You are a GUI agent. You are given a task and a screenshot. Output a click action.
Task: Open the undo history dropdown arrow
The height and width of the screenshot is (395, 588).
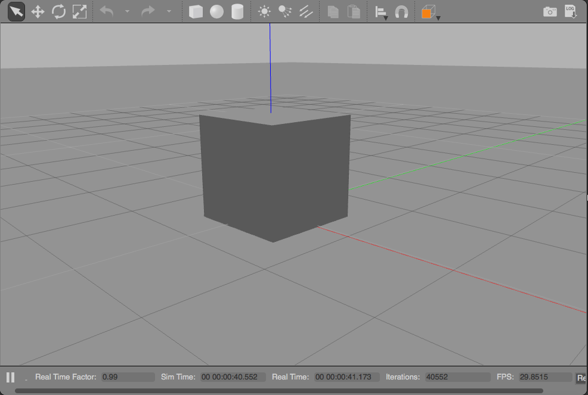pos(127,11)
